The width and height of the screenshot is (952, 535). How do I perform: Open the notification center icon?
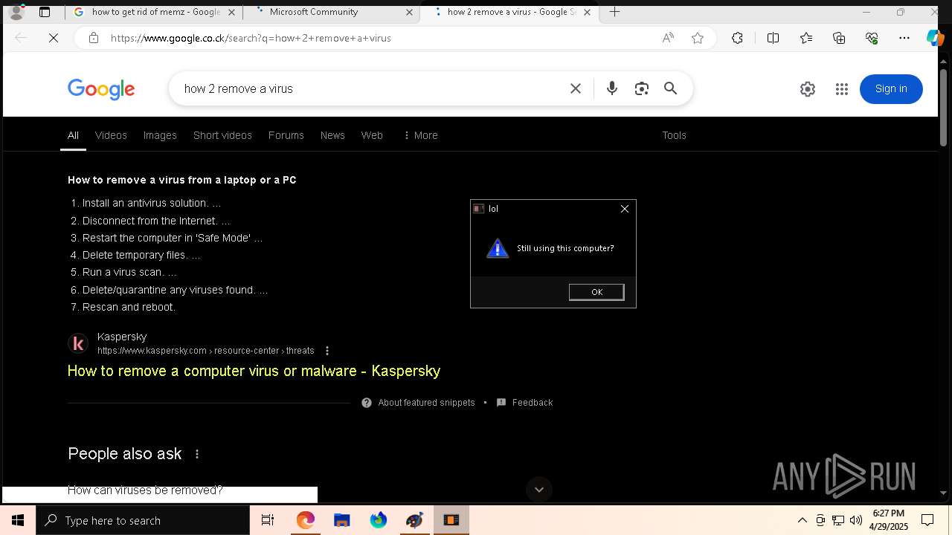click(x=927, y=520)
